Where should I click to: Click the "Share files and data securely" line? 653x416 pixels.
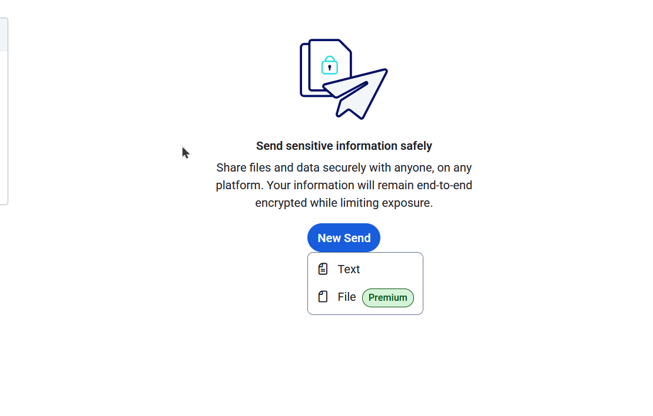point(344,167)
